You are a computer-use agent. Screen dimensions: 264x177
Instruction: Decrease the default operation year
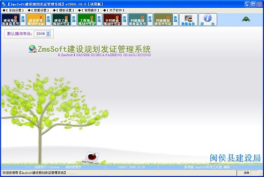48,35
